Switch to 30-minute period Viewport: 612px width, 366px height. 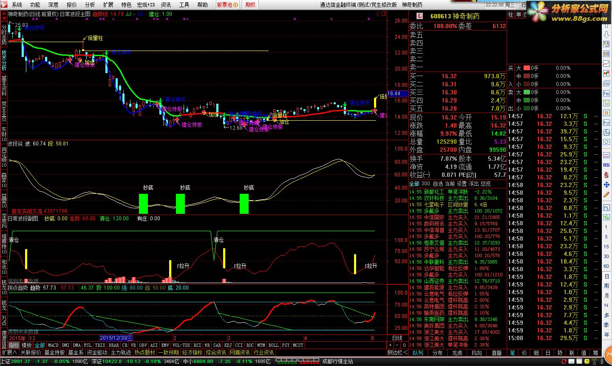[606, 256]
